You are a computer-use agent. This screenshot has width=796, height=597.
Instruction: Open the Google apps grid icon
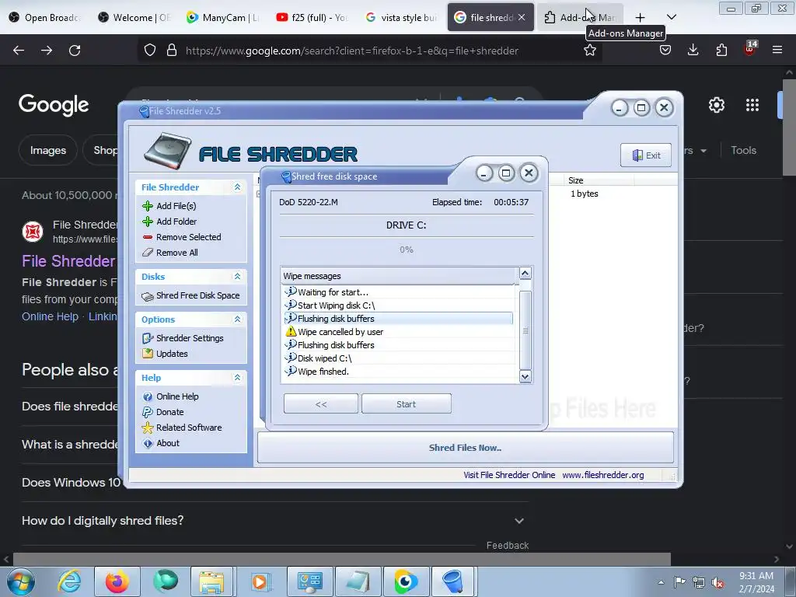tap(752, 105)
